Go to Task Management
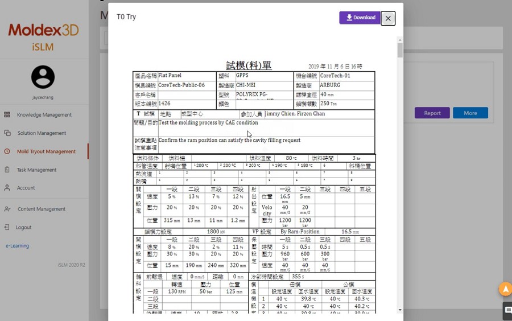 click(36, 170)
